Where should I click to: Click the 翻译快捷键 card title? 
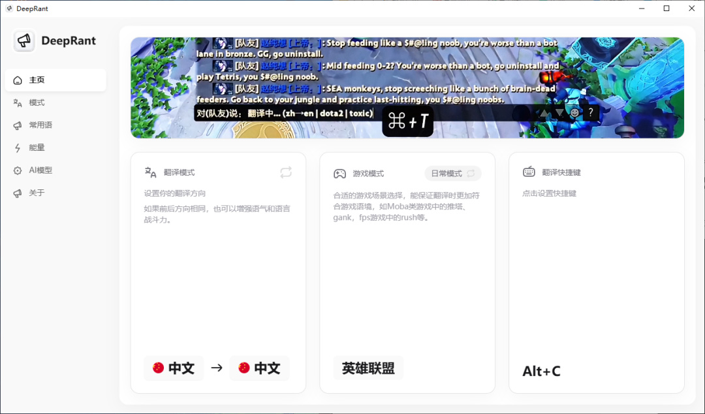tap(561, 172)
